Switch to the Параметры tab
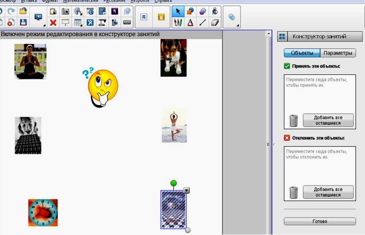This screenshot has width=365, height=235. point(338,53)
